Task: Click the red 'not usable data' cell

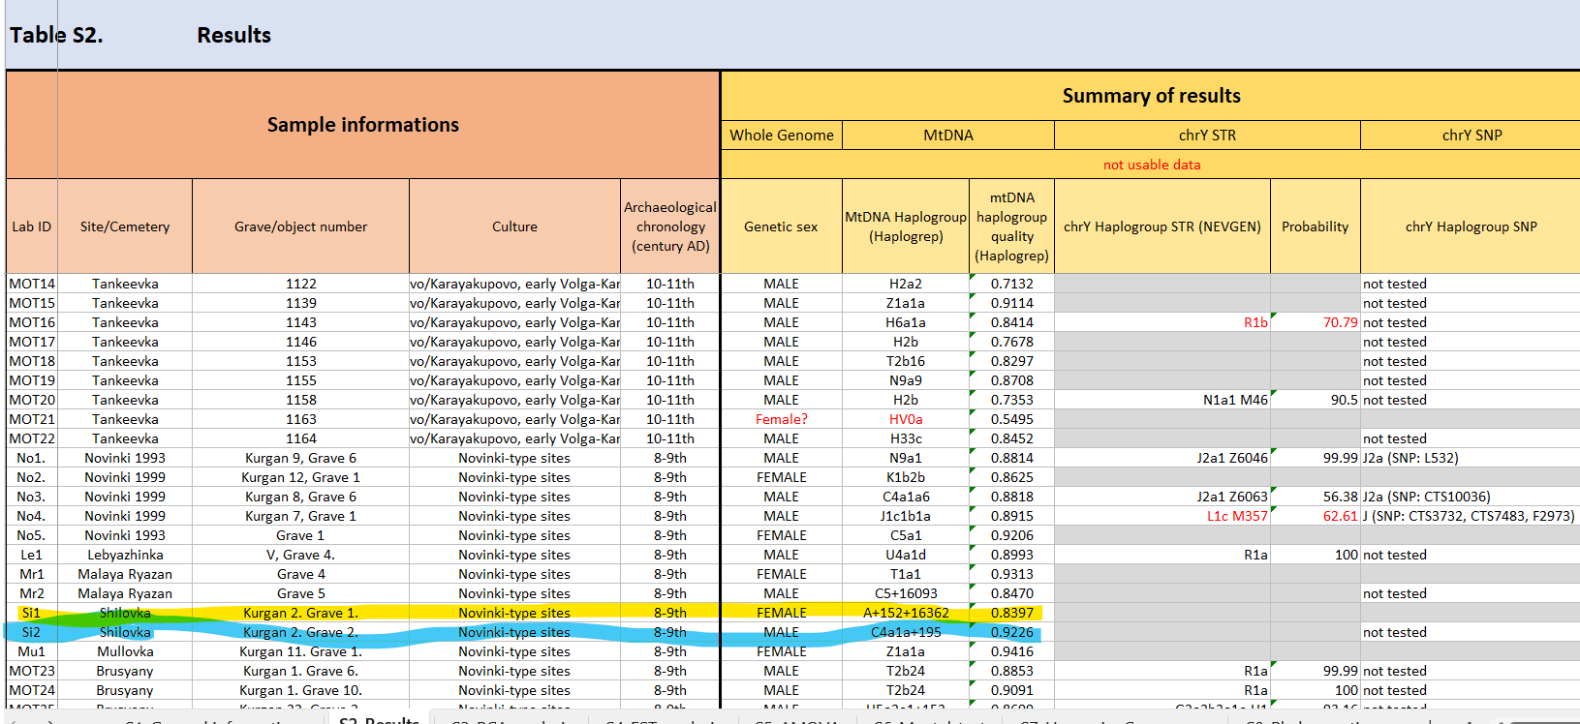Action: pos(1151,165)
